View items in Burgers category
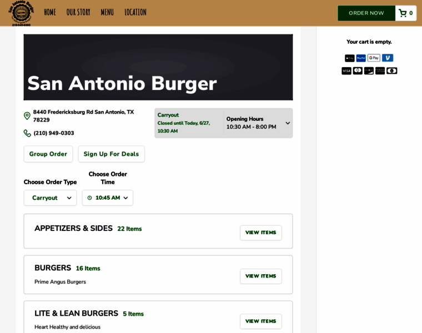Viewport: 422px width, 333px height. click(261, 276)
